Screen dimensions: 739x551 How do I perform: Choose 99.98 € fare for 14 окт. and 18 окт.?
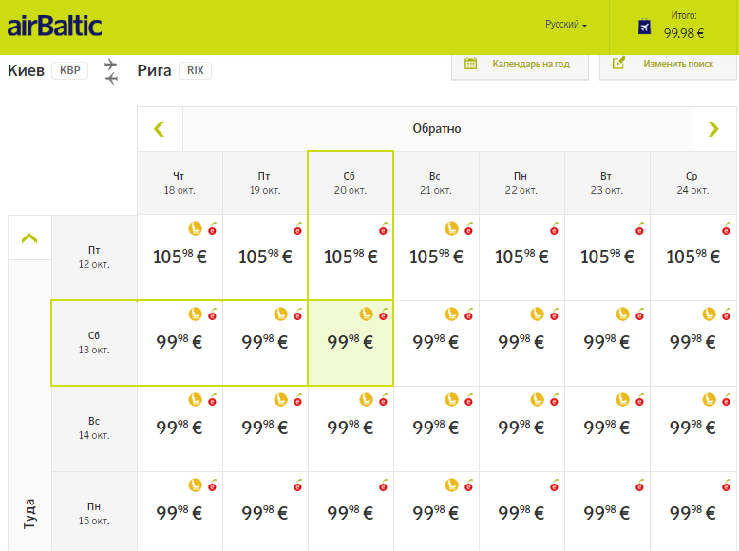click(180, 428)
